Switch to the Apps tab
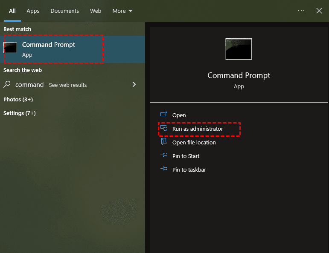The width and height of the screenshot is (329, 253). pyautogui.click(x=33, y=11)
